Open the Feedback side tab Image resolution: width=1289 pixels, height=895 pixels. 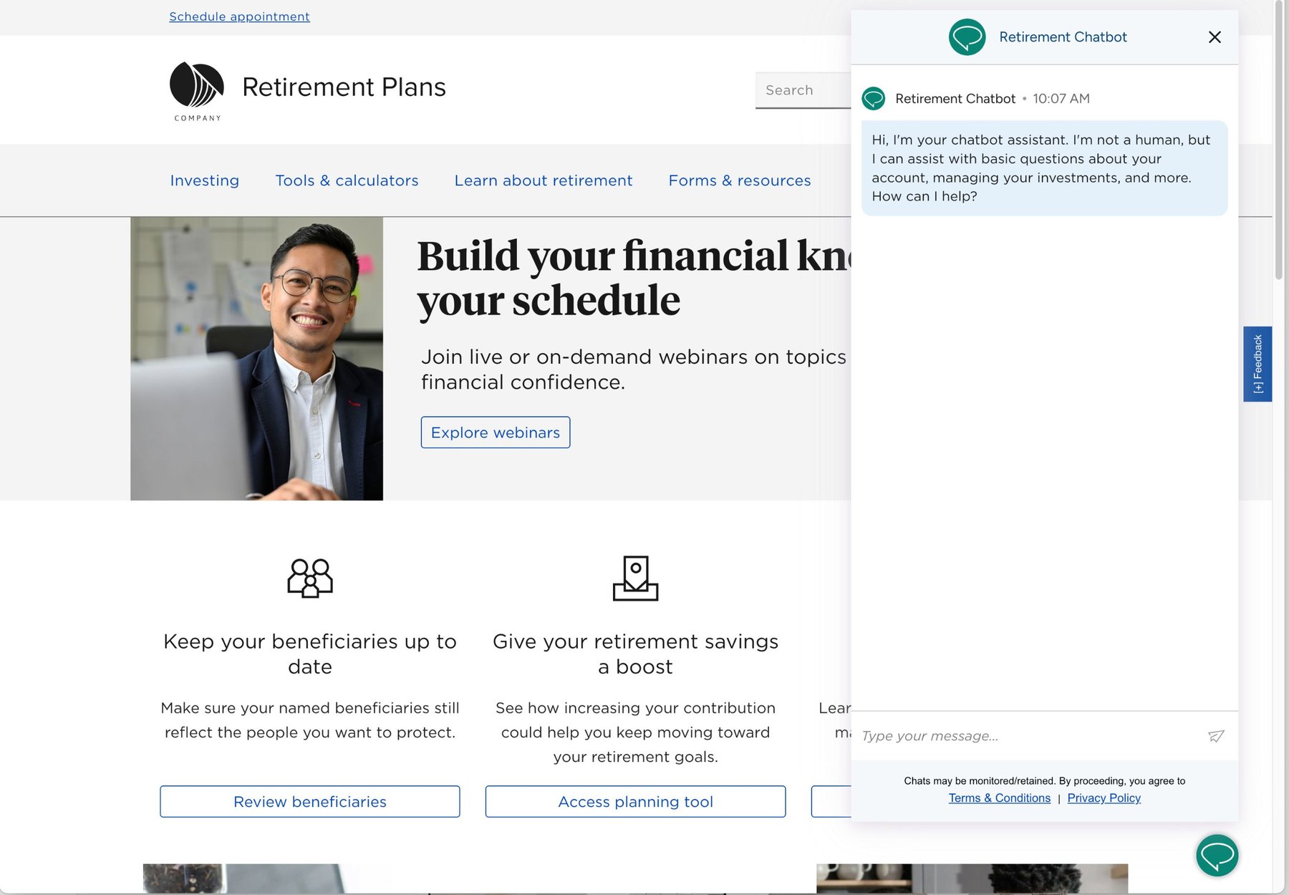[1257, 364]
